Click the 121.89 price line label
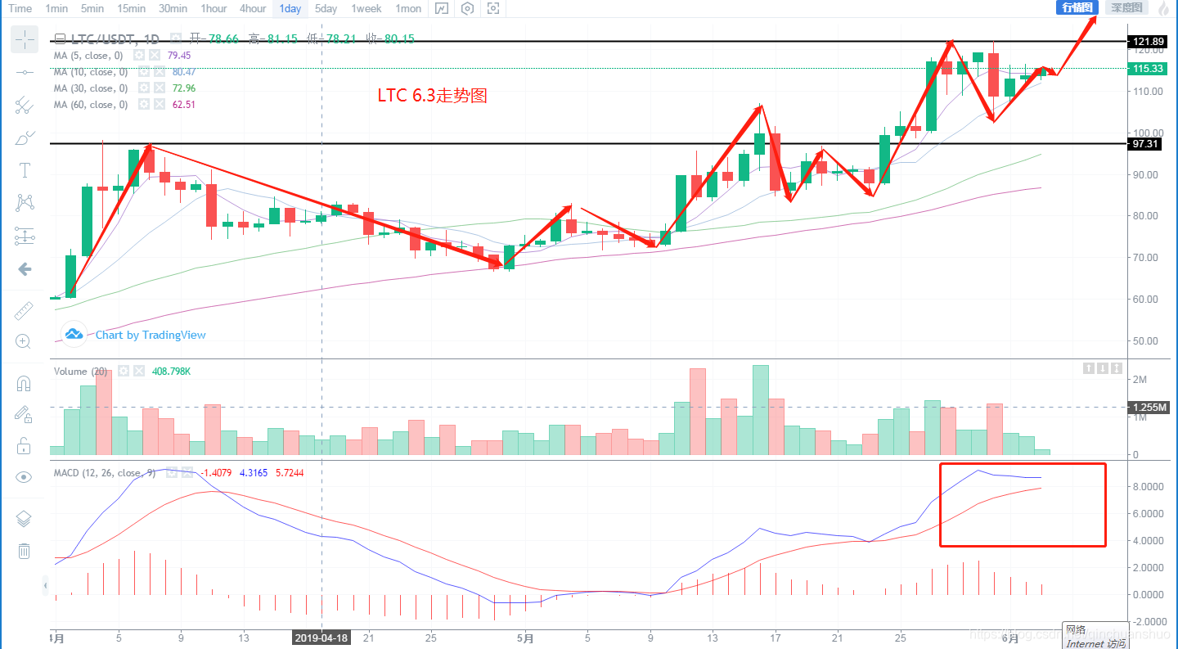The image size is (1178, 649). pos(1146,41)
